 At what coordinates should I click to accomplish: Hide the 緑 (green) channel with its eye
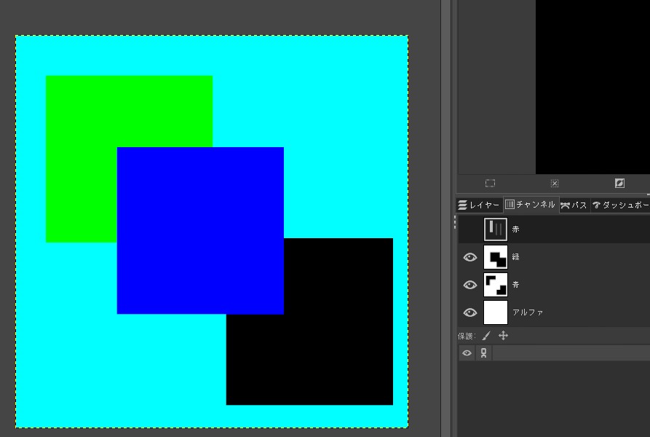tap(470, 257)
